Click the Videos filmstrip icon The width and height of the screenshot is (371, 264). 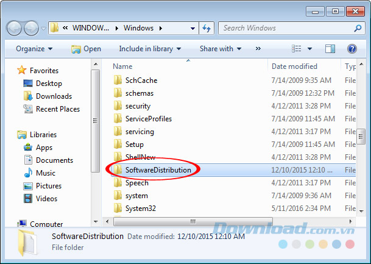click(28, 198)
